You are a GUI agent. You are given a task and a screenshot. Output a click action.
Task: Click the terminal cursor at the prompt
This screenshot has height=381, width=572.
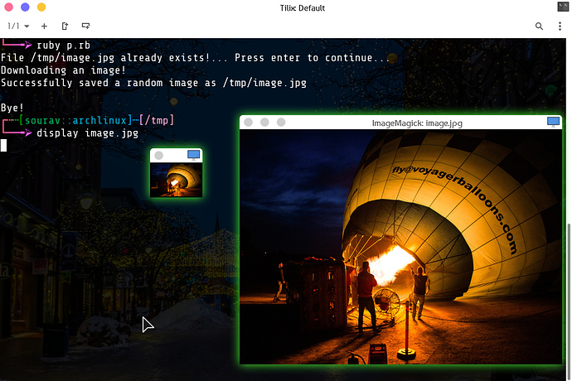pos(3,145)
